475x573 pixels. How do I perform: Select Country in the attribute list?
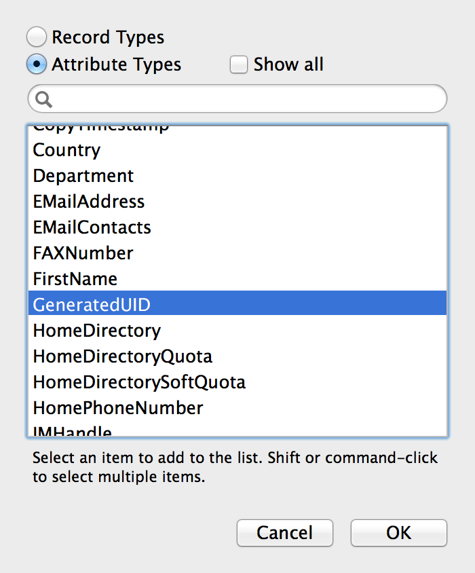(237, 150)
